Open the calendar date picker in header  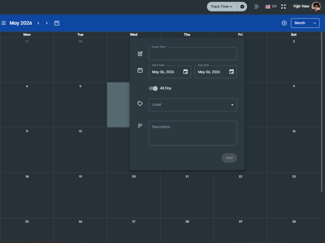(x=57, y=23)
